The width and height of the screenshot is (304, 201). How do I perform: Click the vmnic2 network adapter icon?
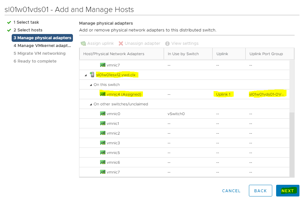click(102, 133)
